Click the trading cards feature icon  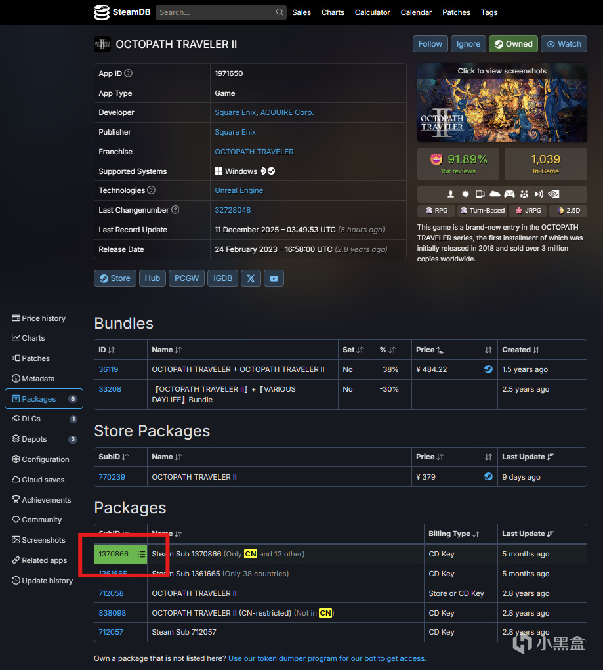(x=480, y=194)
